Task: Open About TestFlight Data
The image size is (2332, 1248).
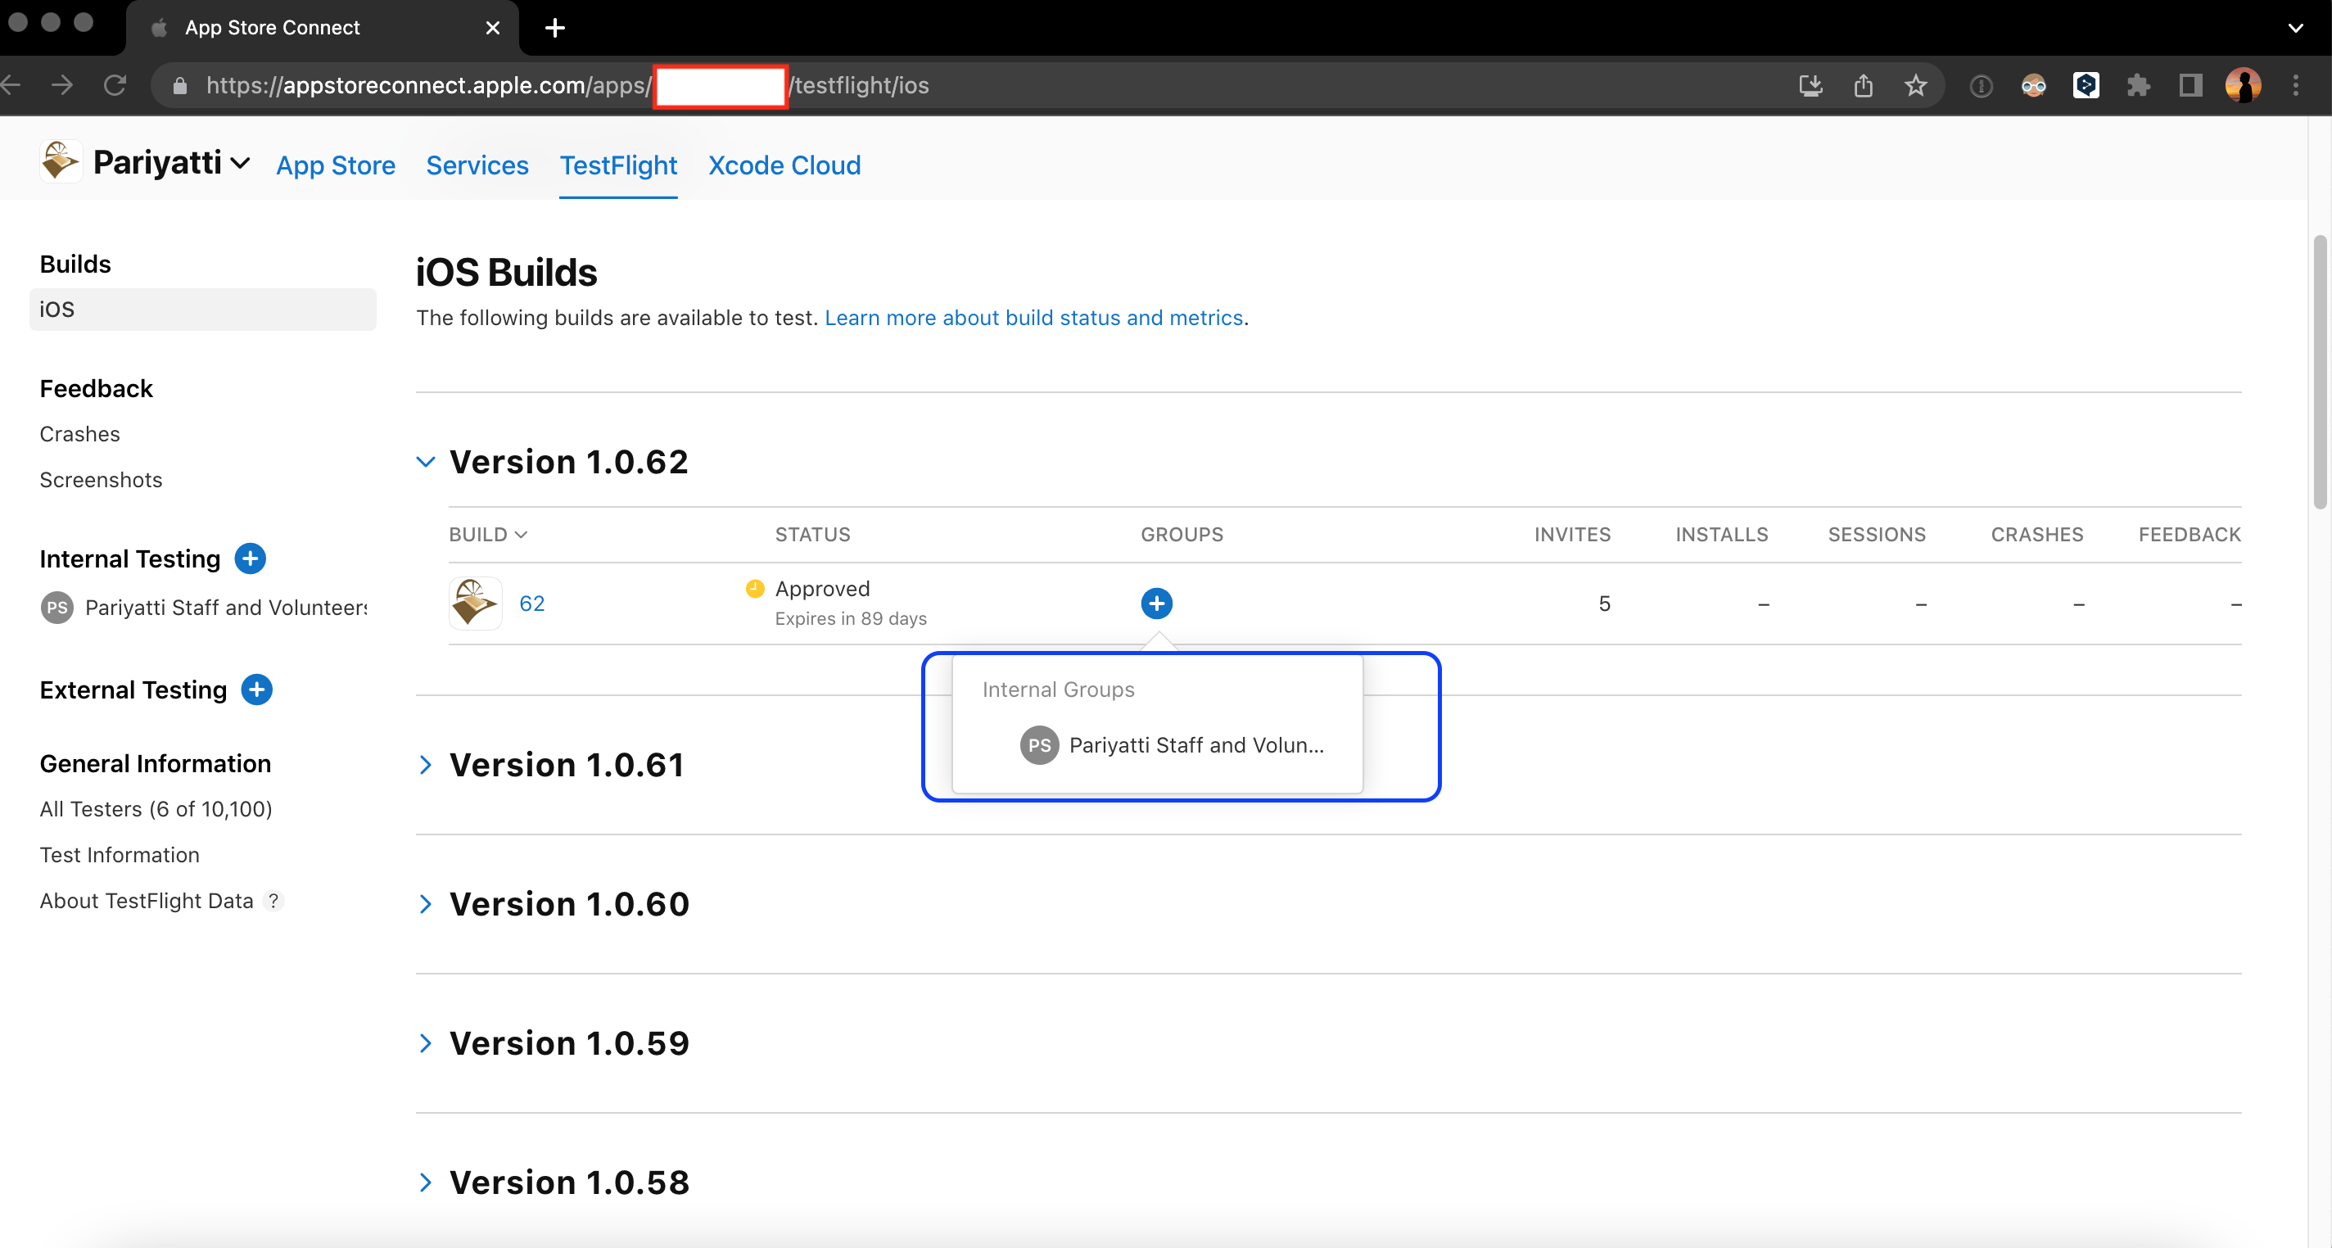Action: (x=147, y=901)
